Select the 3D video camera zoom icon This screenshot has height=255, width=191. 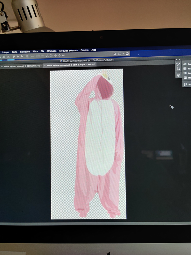64,55
